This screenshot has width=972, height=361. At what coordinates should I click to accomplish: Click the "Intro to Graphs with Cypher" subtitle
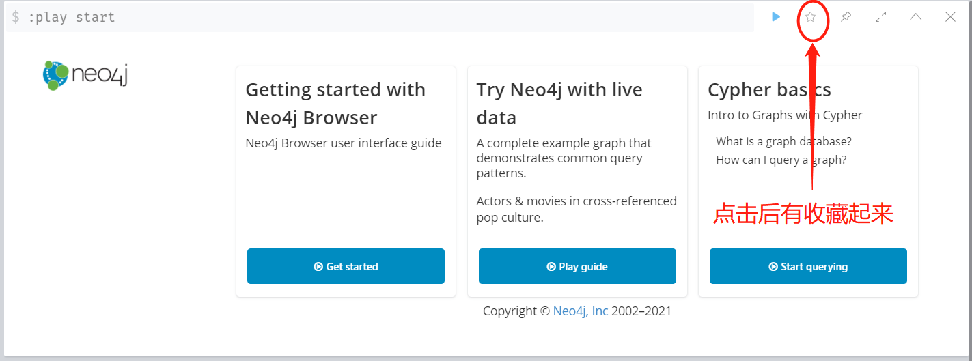785,115
